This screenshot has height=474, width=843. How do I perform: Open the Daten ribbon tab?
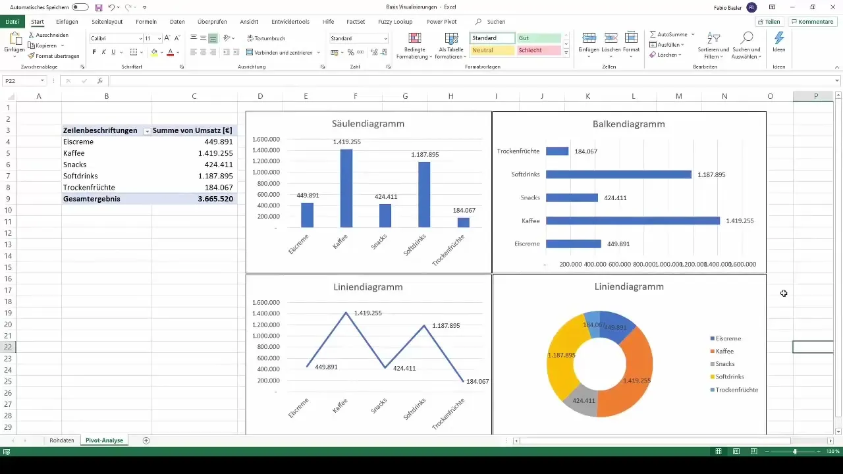pyautogui.click(x=177, y=22)
